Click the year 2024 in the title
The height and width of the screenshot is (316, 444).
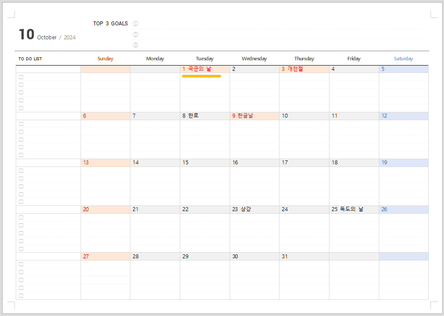[70, 37]
